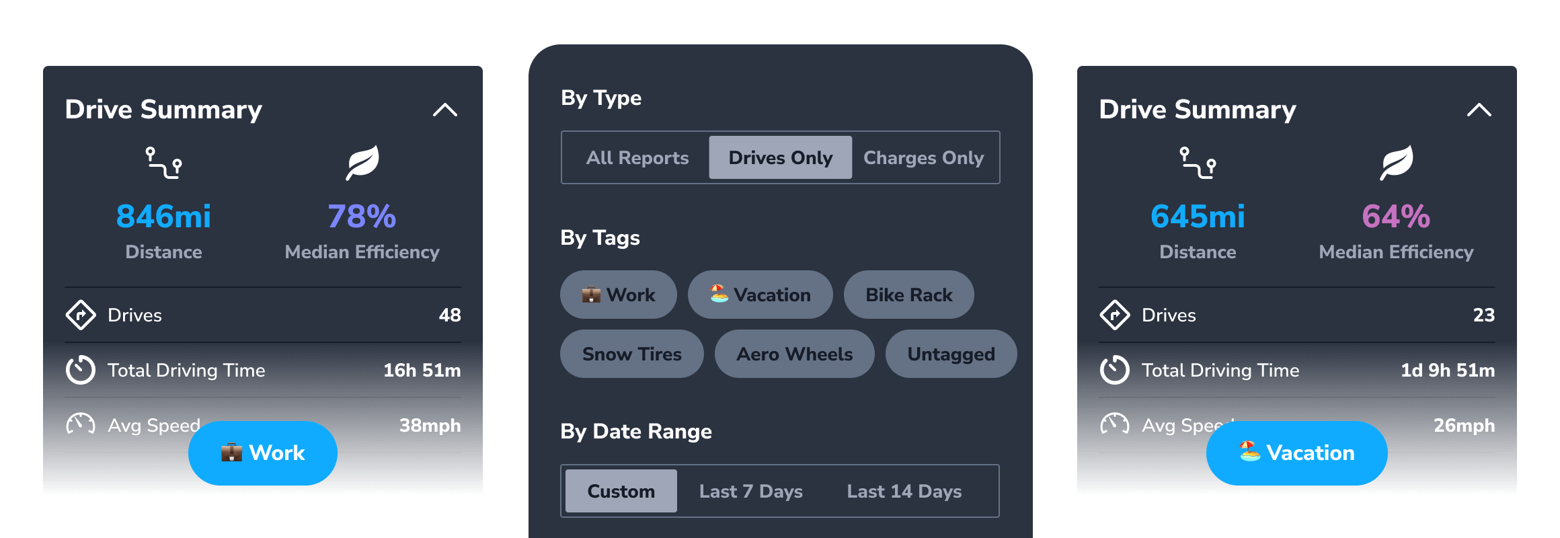
Task: Enable the Snow Tires tag filter
Action: [631, 354]
